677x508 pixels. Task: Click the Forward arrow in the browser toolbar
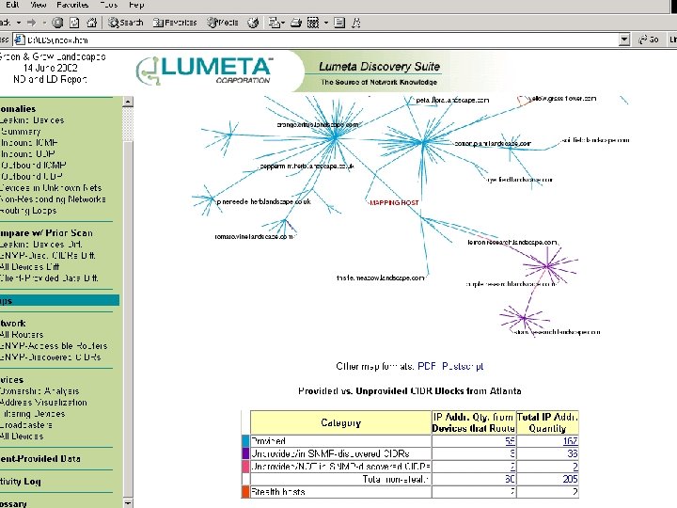click(32, 23)
